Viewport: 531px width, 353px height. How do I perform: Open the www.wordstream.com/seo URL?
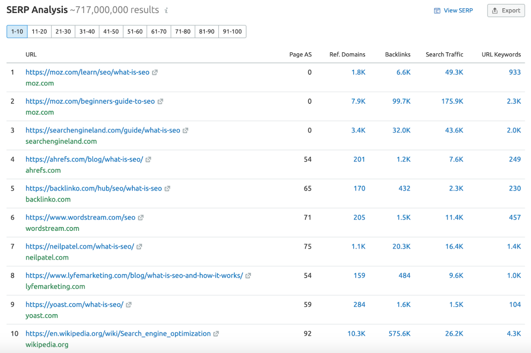pos(80,217)
